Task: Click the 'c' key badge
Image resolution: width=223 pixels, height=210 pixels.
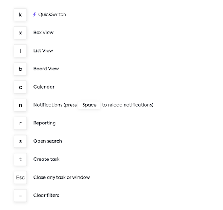Action: tap(20, 87)
